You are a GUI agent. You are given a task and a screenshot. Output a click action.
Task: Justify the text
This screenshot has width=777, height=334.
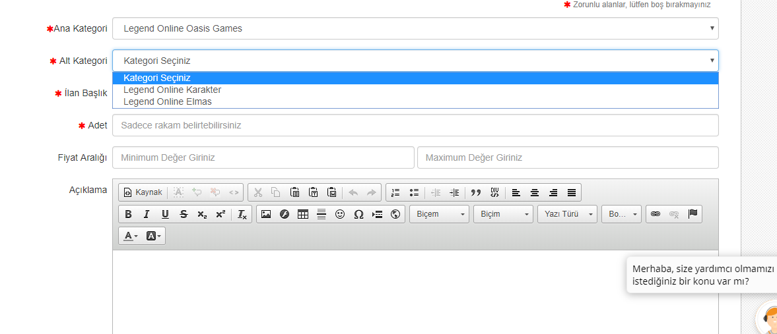572,192
